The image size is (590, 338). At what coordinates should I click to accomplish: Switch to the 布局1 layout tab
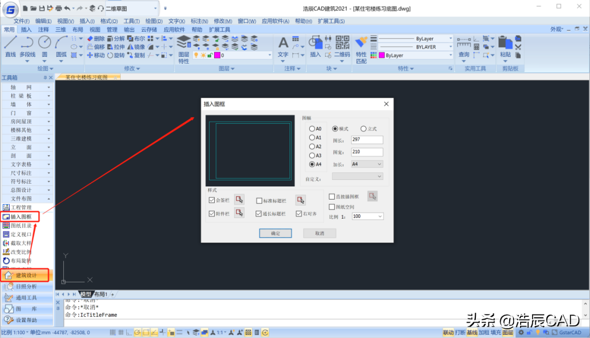click(101, 294)
